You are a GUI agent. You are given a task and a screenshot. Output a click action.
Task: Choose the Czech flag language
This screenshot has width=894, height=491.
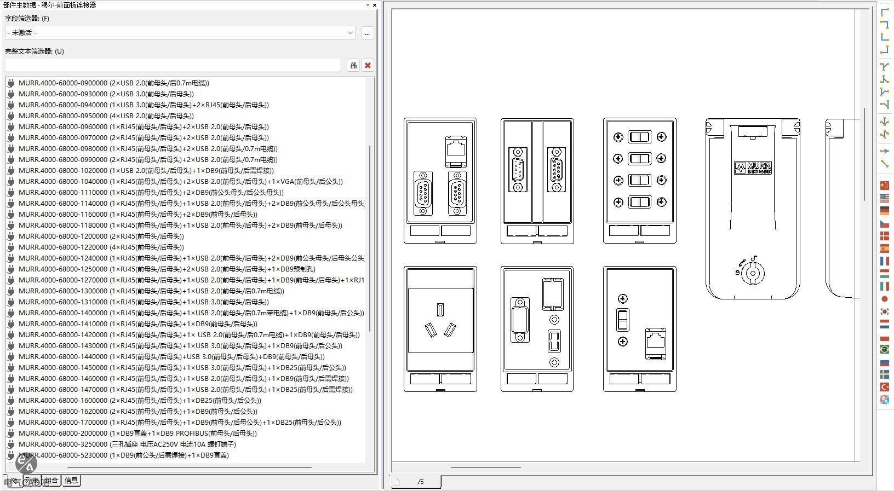(884, 224)
